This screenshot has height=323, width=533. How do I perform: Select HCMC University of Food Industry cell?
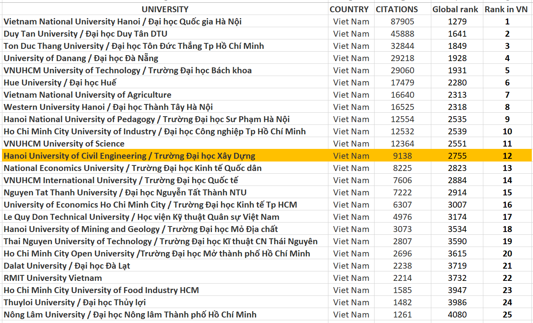pyautogui.click(x=165, y=290)
